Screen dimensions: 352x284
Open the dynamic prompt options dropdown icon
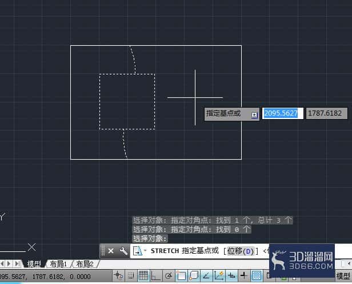pos(254,115)
